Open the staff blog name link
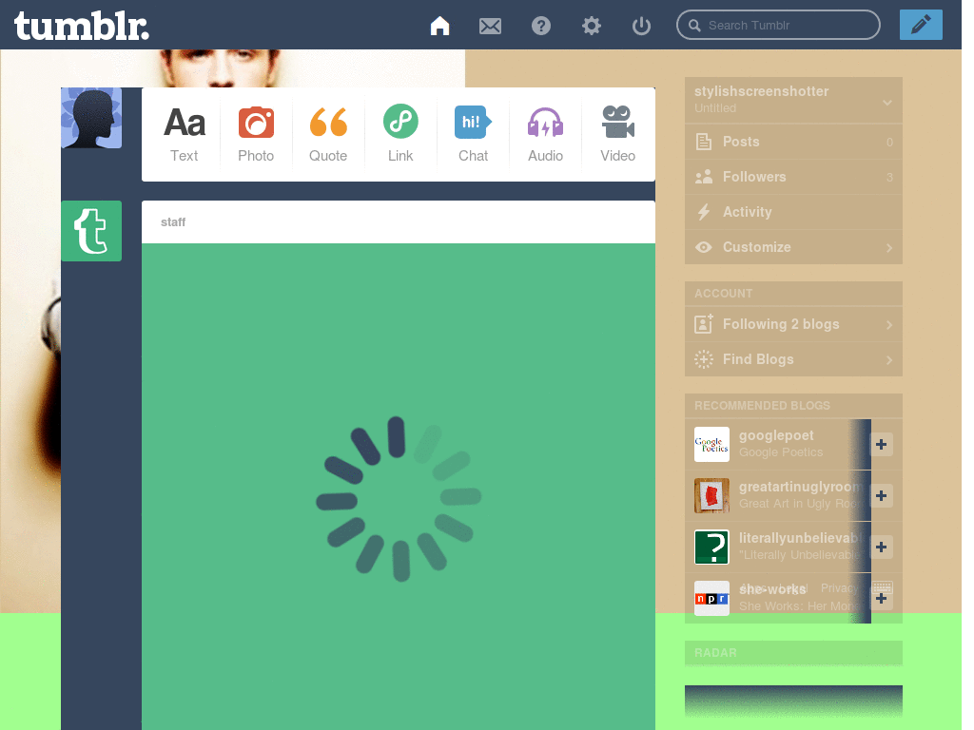974x730 pixels. coord(173,222)
